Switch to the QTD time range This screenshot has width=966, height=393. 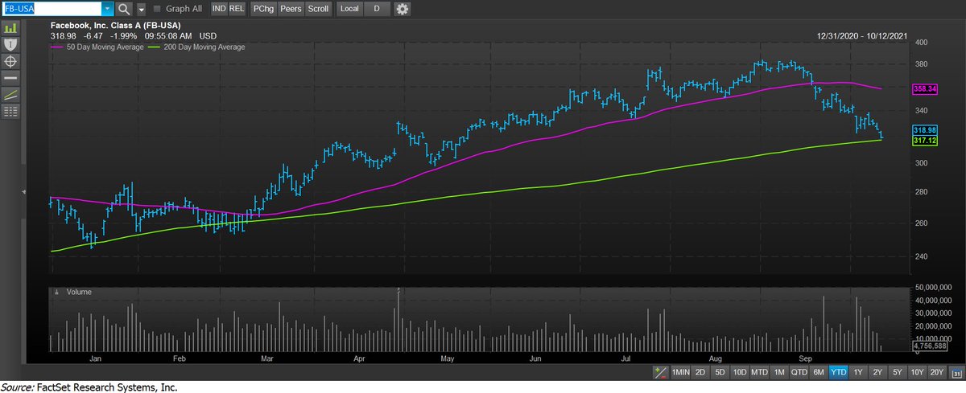coord(799,373)
